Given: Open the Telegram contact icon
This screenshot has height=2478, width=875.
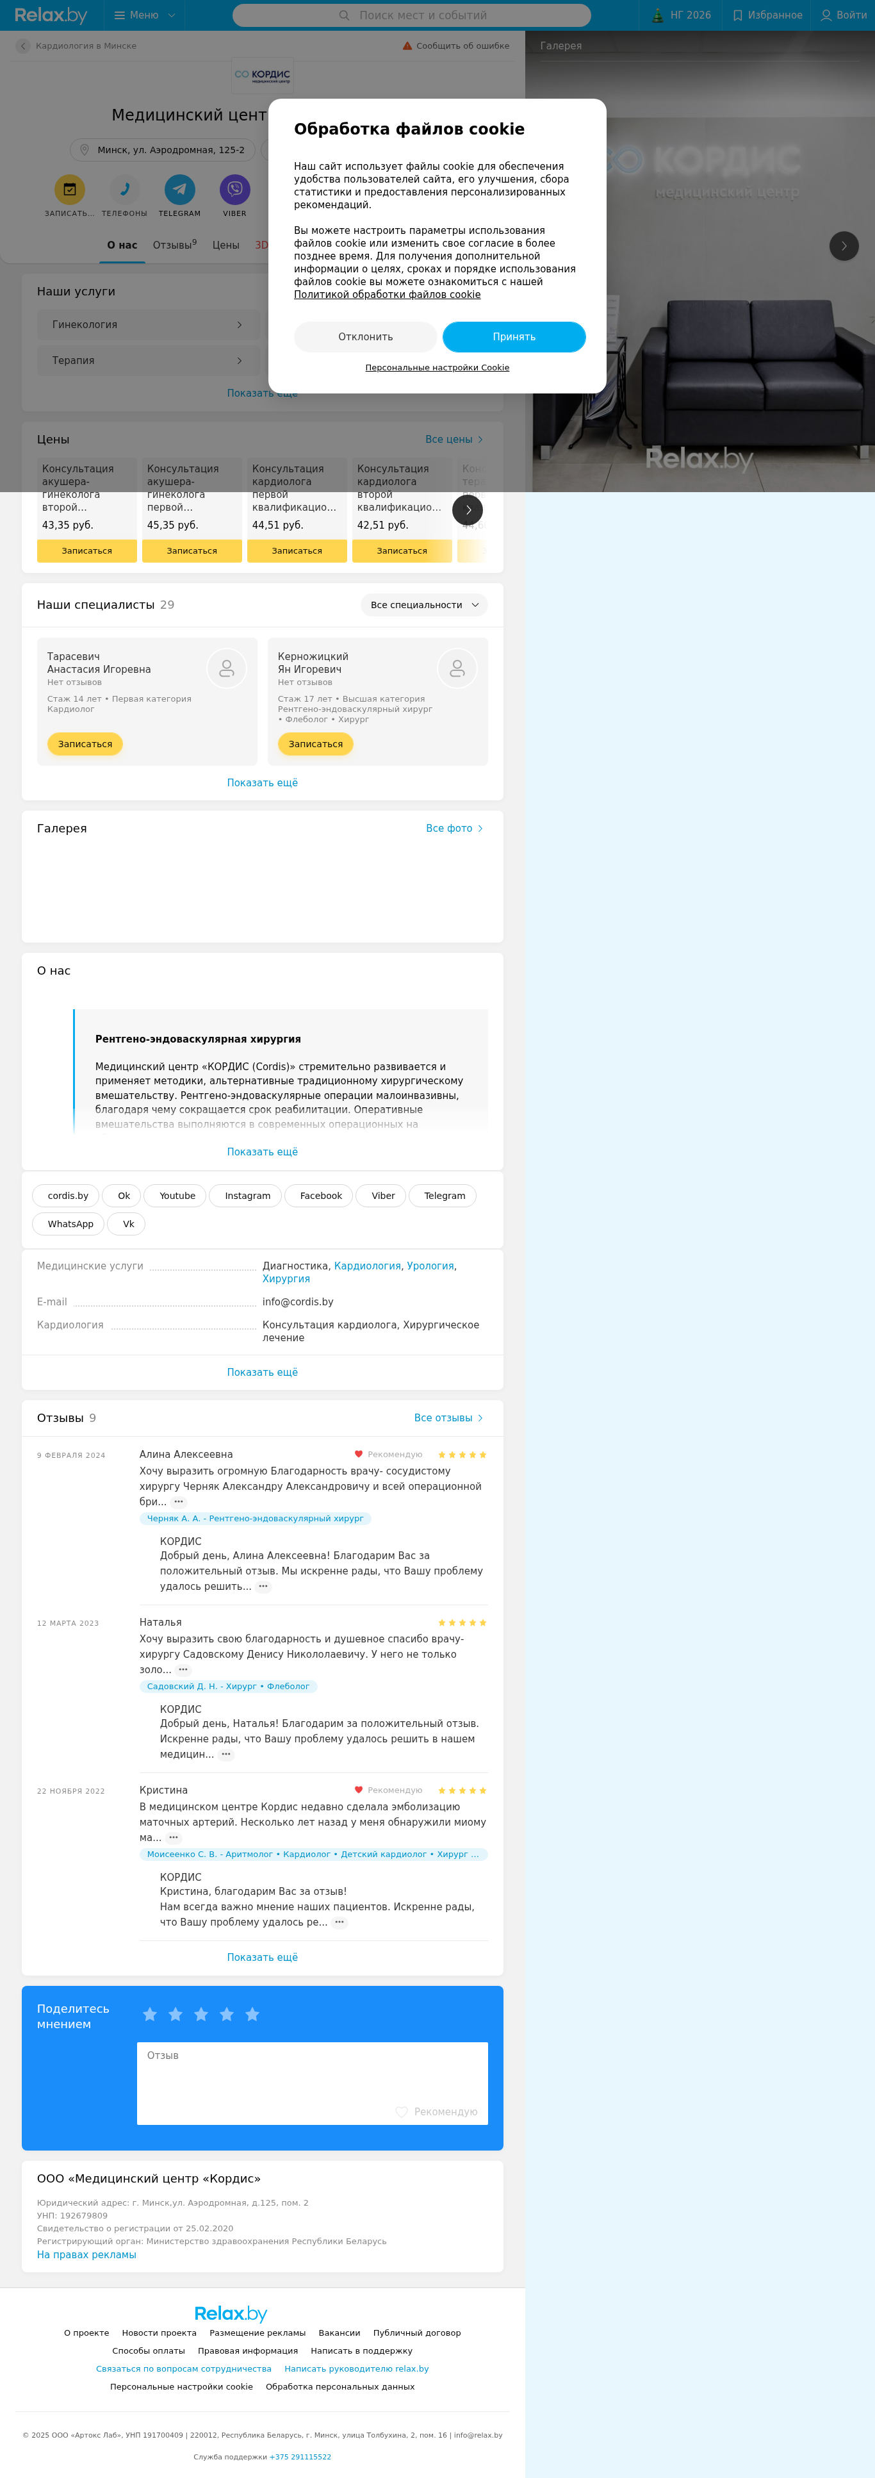Looking at the screenshot, I should tap(180, 190).
